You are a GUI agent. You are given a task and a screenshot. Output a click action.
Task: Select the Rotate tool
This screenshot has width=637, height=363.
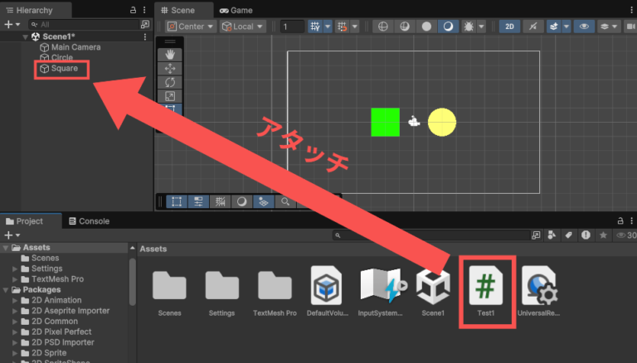click(170, 82)
